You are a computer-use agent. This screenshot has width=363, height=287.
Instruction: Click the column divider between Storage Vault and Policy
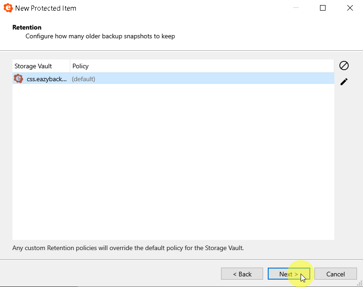click(x=70, y=66)
